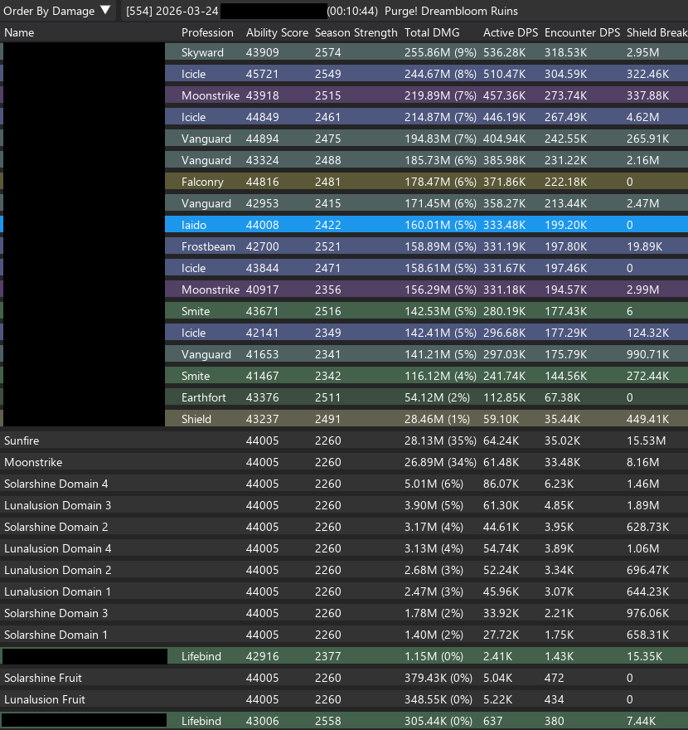This screenshot has width=688, height=730.
Task: Click Lunalusion Domain 2 row
Action: pyautogui.click(x=344, y=570)
